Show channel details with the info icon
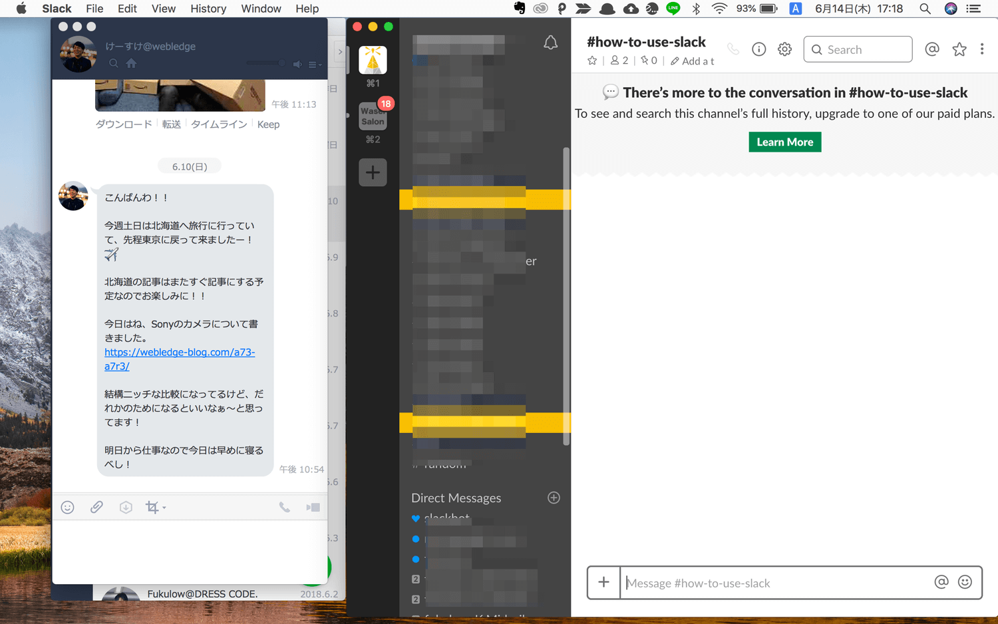The width and height of the screenshot is (998, 624). pyautogui.click(x=759, y=49)
